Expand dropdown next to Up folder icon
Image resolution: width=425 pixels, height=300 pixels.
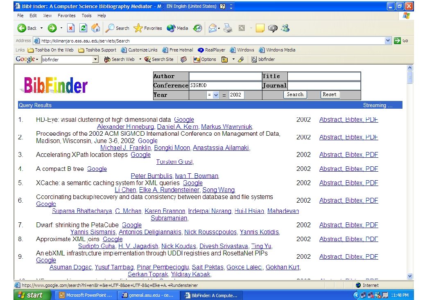pyautogui.click(x=233, y=59)
